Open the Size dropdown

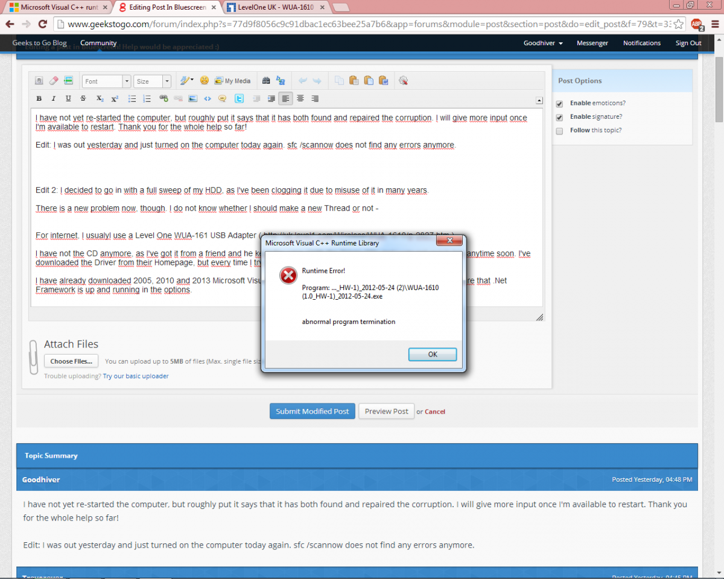(x=152, y=81)
